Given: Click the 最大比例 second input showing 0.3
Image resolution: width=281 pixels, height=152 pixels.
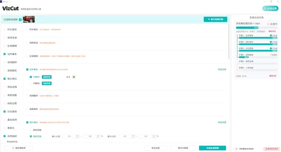Looking at the screenshot, I should pyautogui.click(x=145, y=136).
